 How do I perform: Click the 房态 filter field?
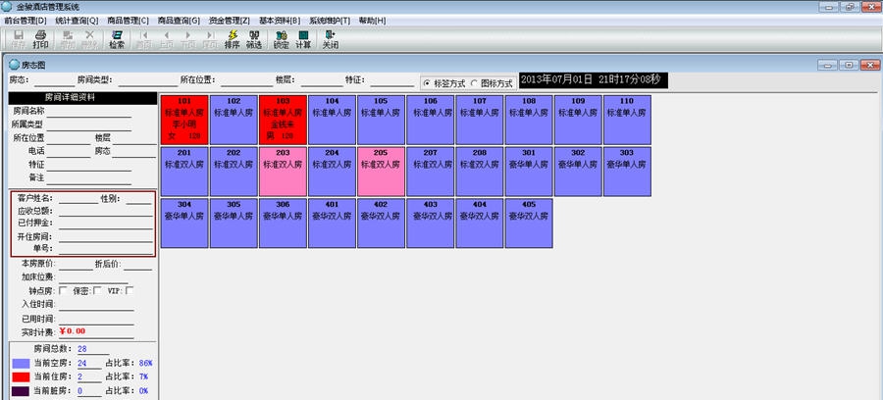click(x=52, y=80)
